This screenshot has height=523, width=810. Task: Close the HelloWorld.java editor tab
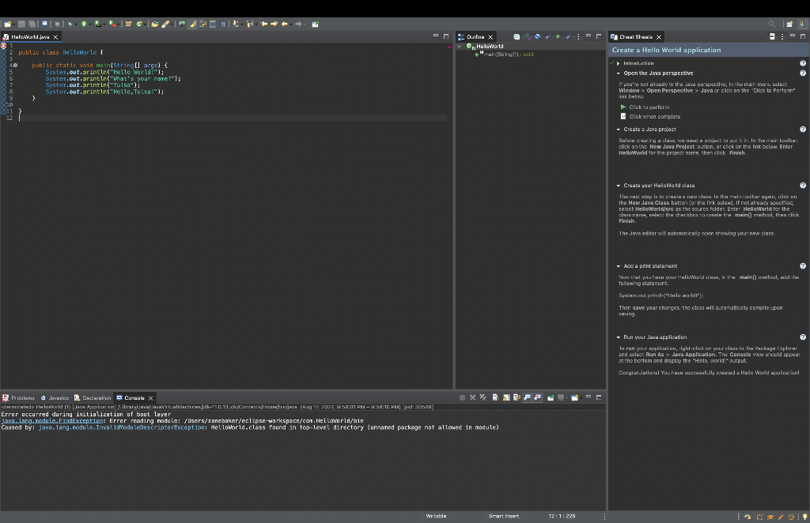(x=55, y=37)
